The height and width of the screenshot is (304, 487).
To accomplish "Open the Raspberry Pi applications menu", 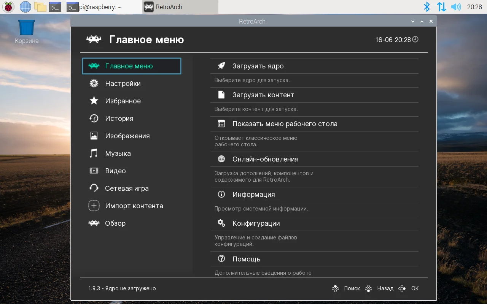I will point(8,7).
